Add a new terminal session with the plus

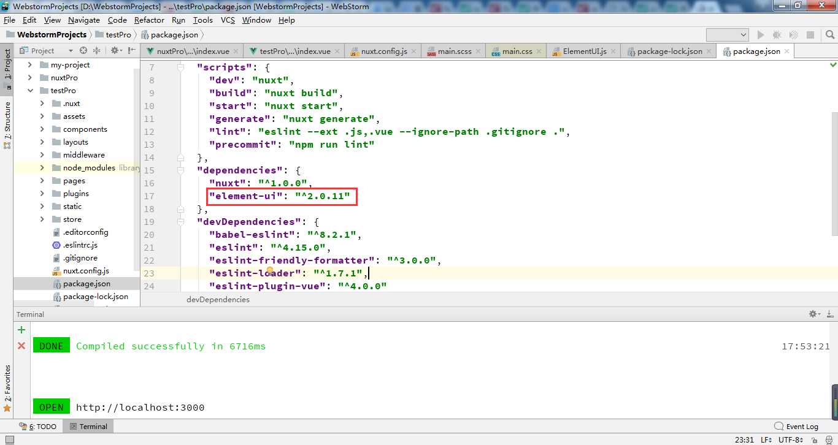(21, 330)
